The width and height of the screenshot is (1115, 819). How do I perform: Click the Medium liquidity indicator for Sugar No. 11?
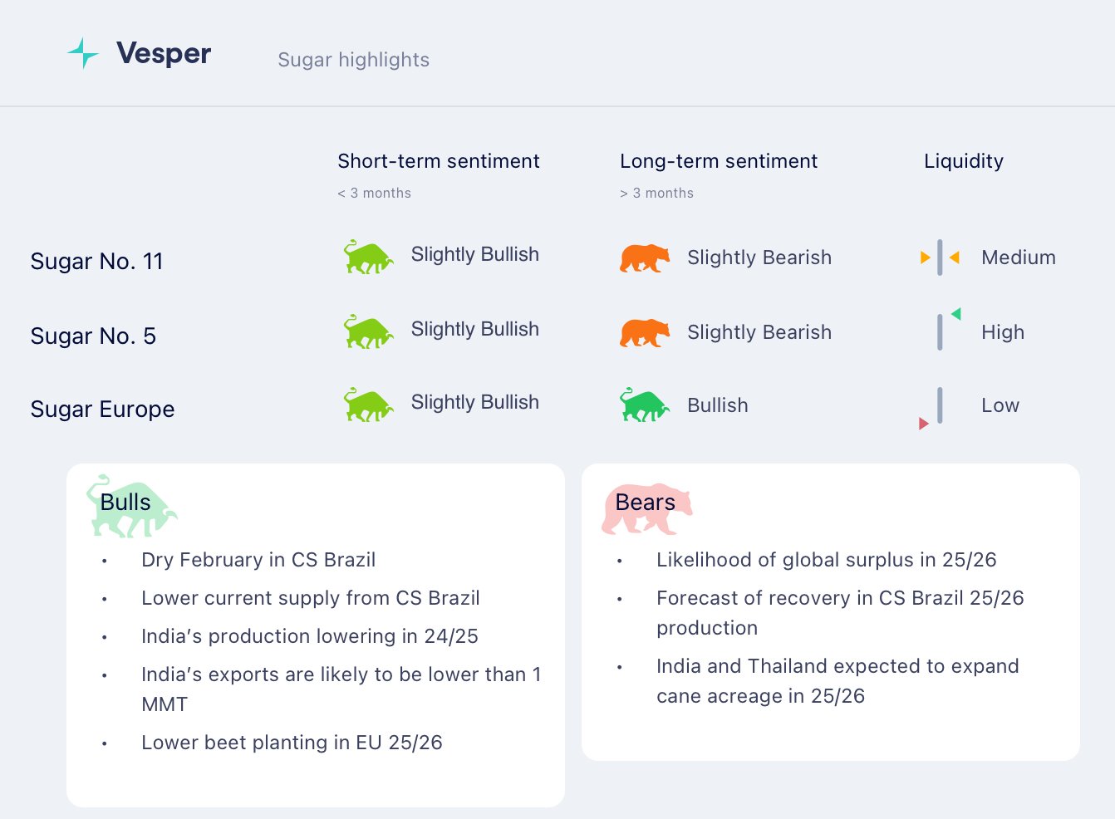point(940,257)
